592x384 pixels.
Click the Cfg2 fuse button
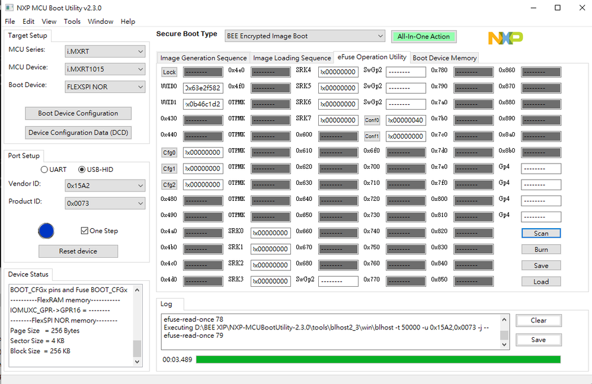click(169, 185)
